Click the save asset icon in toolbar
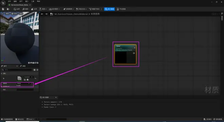The width and height of the screenshot is (224, 122). pyautogui.click(x=3, y=9)
